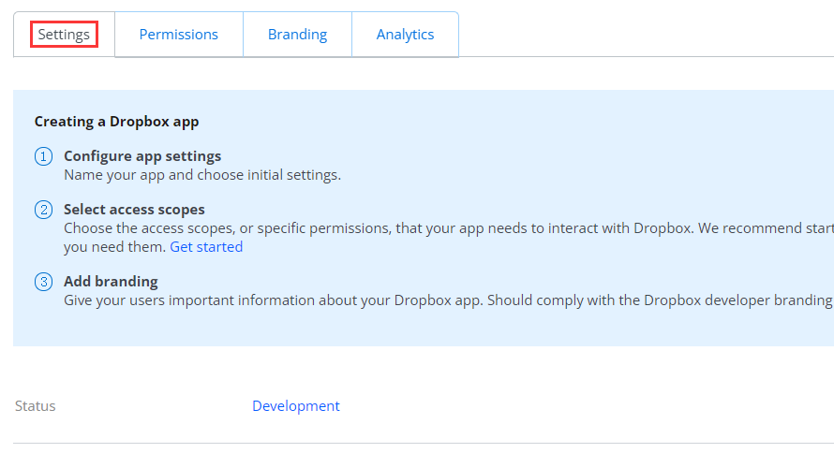Follow the Get started link
Viewport: 834px width, 468px height.
pyautogui.click(x=206, y=247)
